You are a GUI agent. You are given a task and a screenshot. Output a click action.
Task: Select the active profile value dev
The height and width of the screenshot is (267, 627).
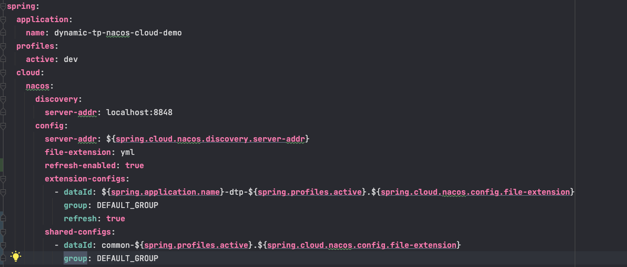tap(70, 59)
